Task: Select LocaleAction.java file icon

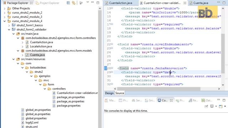Action: 27,47
